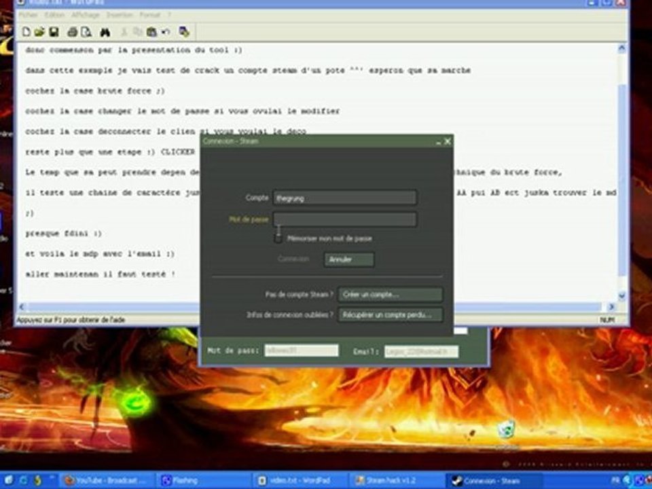Click the Connexion button in Steam dialog
Image resolution: width=652 pixels, height=489 pixels.
pyautogui.click(x=293, y=259)
